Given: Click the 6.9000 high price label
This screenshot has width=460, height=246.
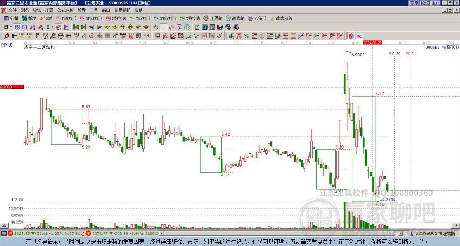Looking at the screenshot, I should pos(358,55).
